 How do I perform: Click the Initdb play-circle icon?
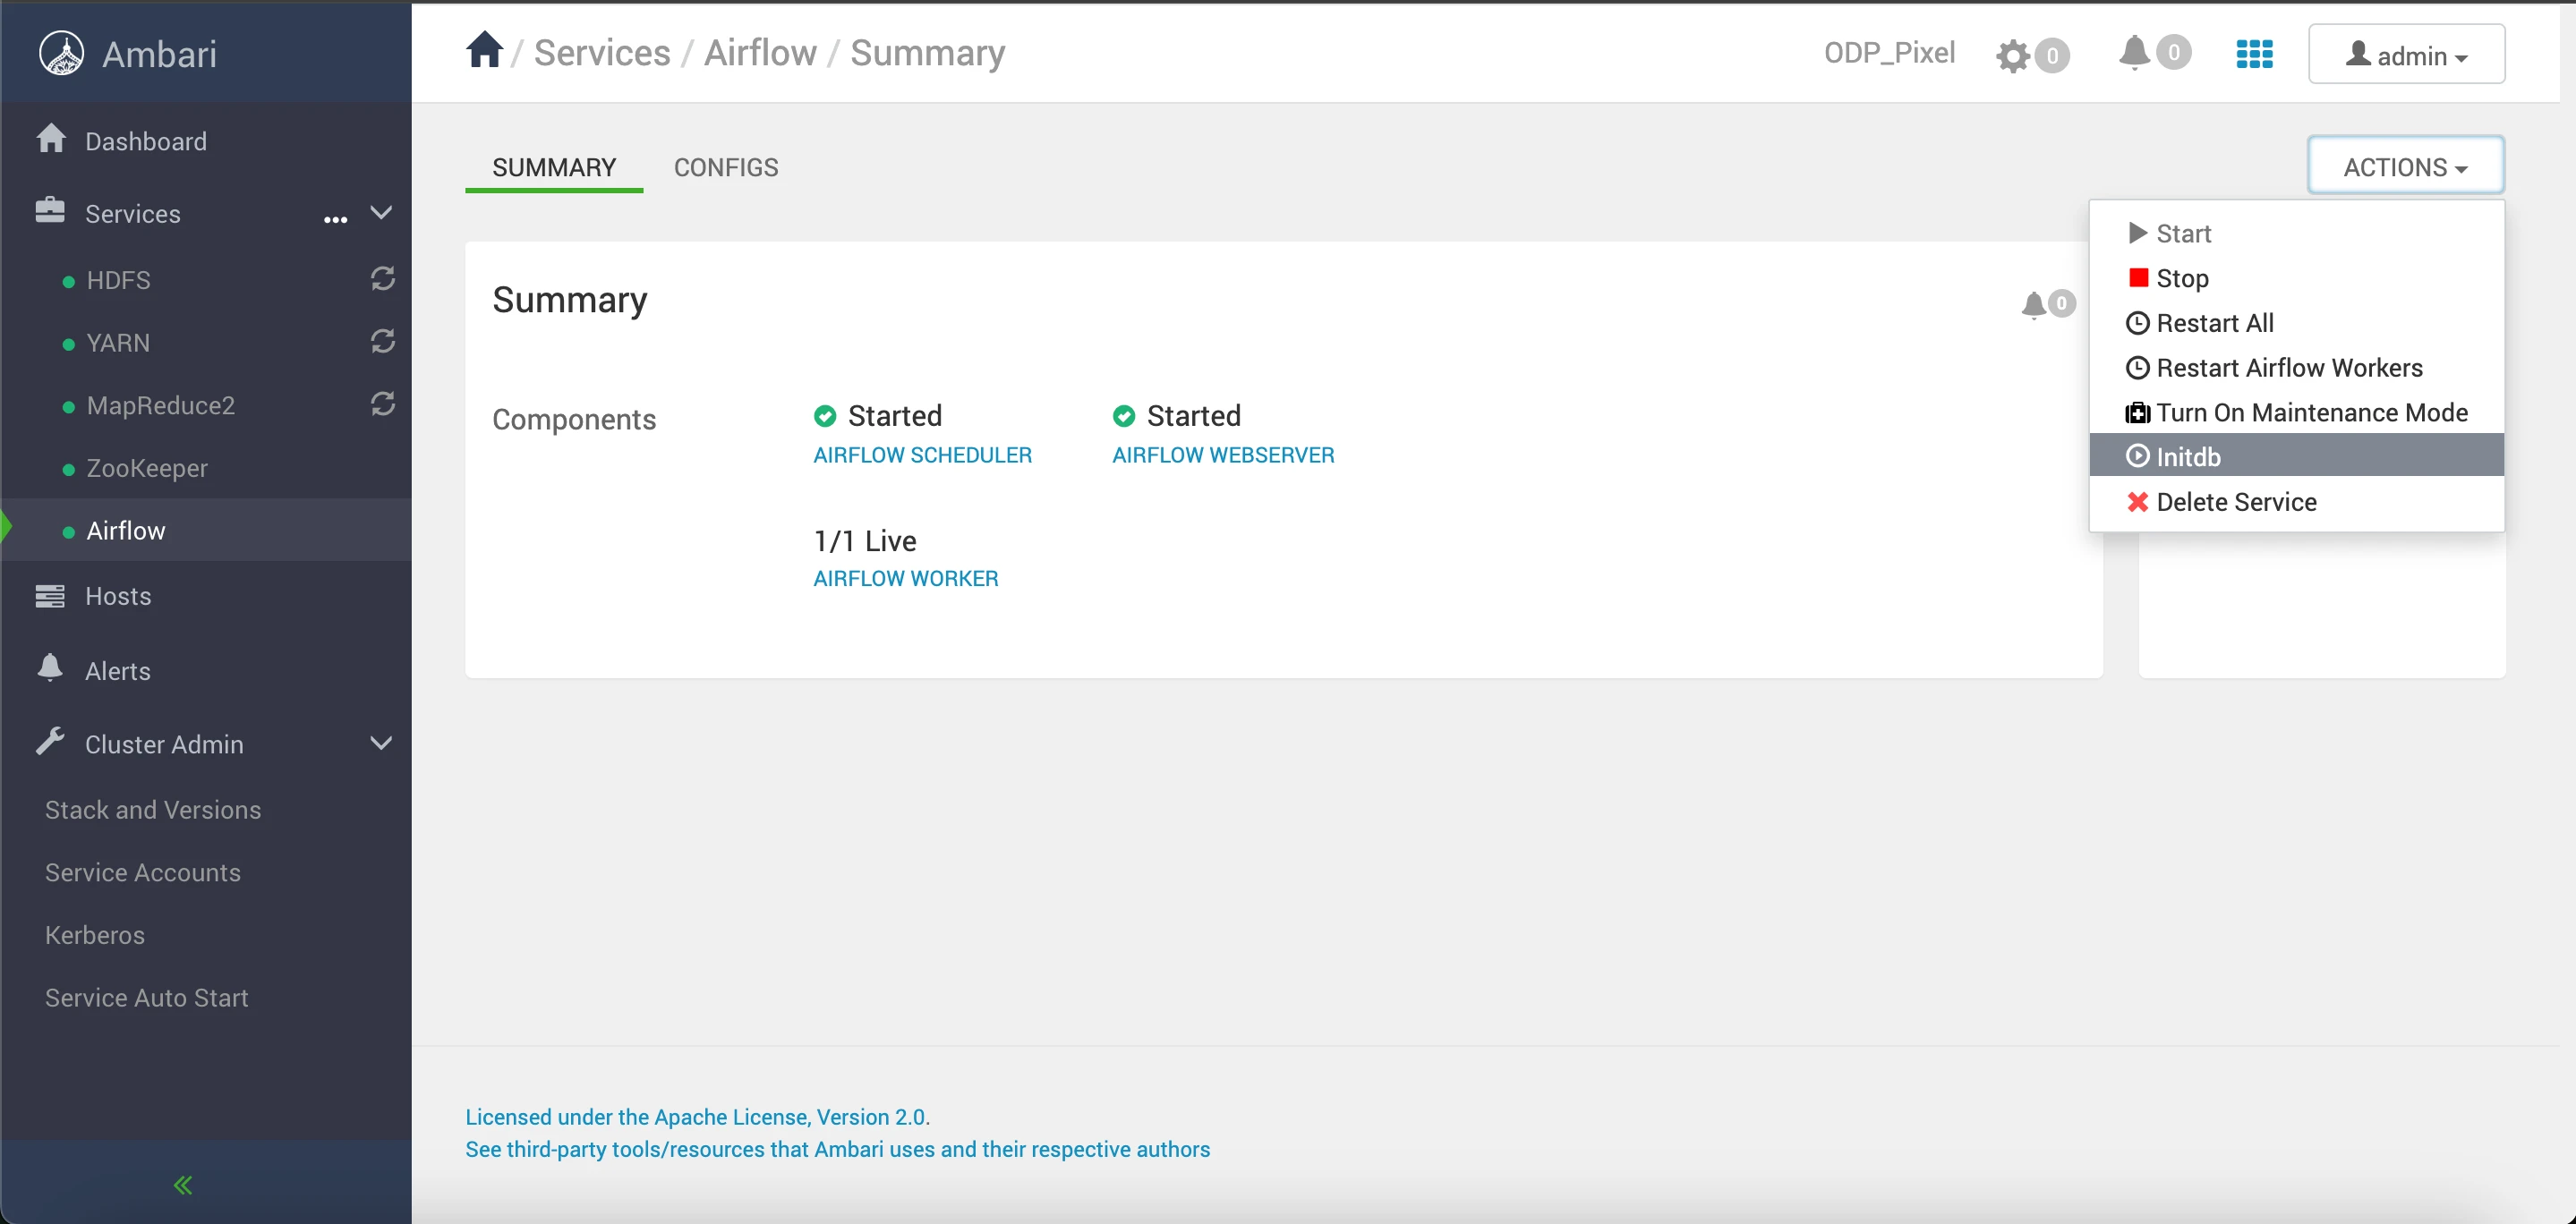pyautogui.click(x=2137, y=456)
